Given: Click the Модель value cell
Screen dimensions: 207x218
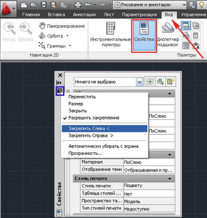Looking at the screenshot, I should [x=149, y=201].
